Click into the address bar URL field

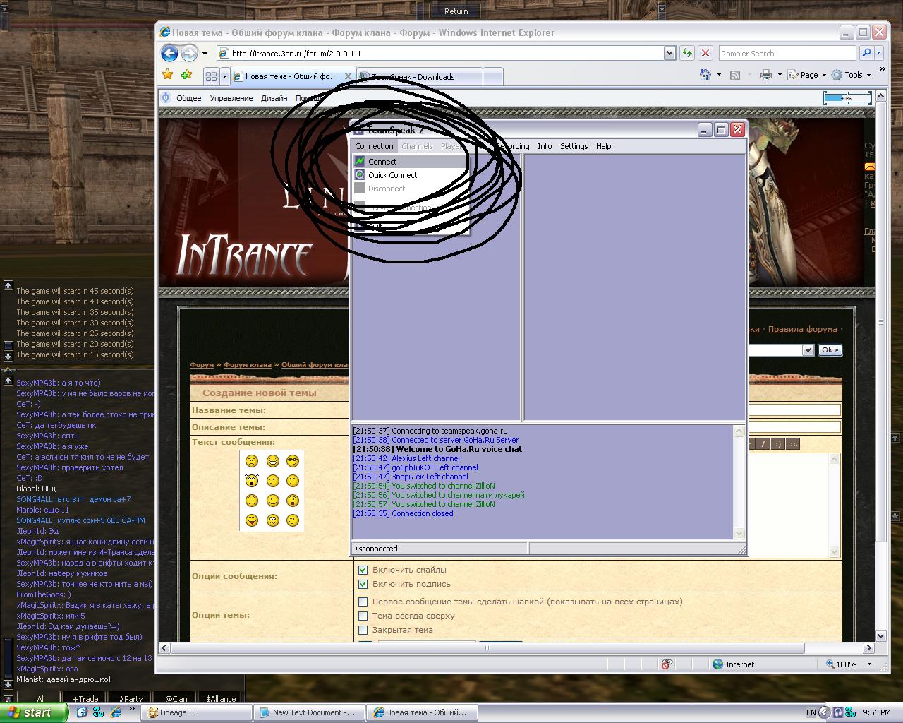pos(446,53)
